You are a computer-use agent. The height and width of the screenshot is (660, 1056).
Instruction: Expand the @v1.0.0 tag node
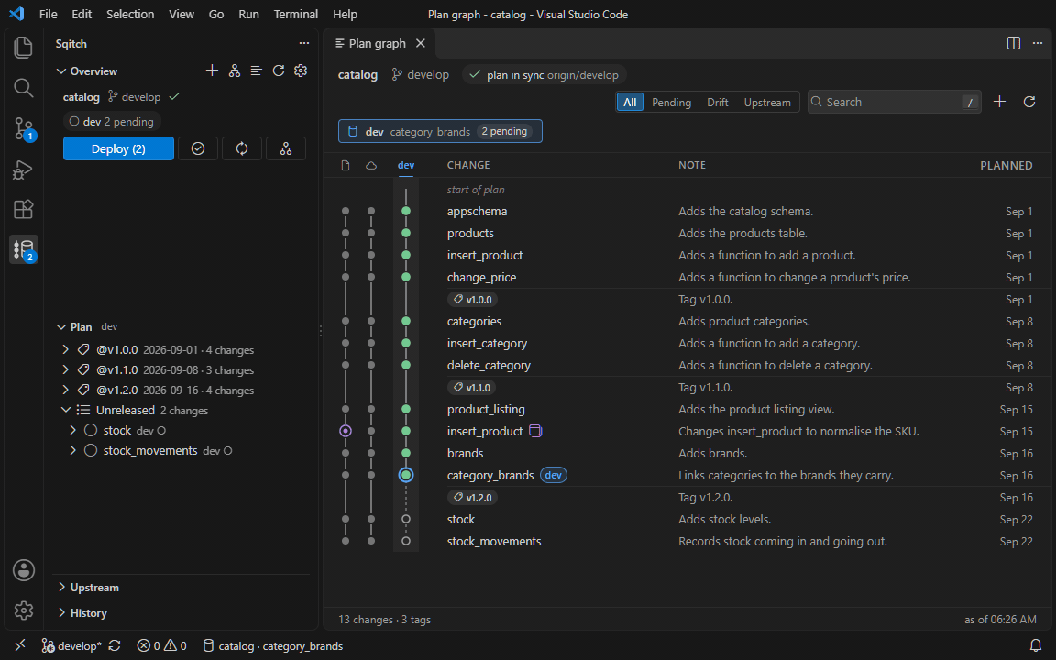[x=65, y=349]
